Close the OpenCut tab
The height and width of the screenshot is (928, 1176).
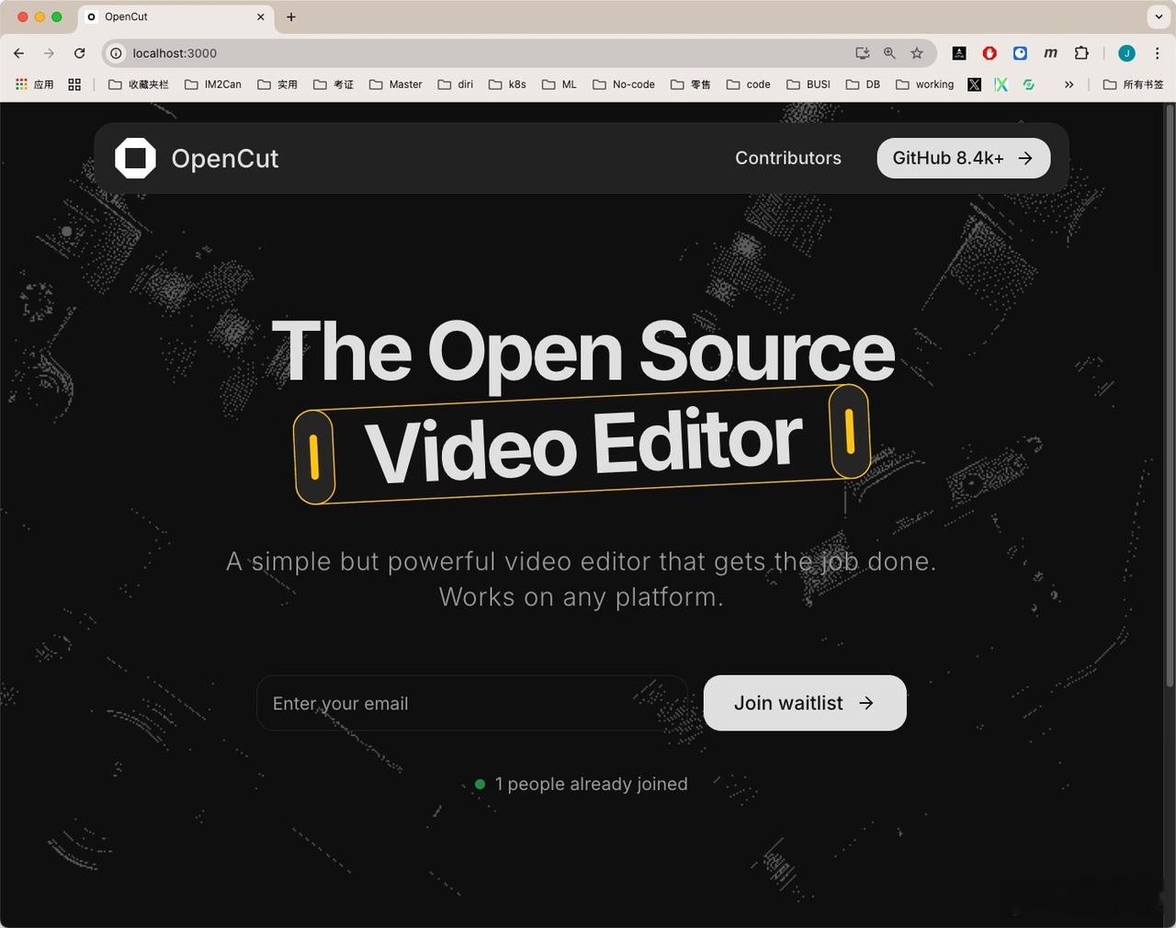pos(261,17)
